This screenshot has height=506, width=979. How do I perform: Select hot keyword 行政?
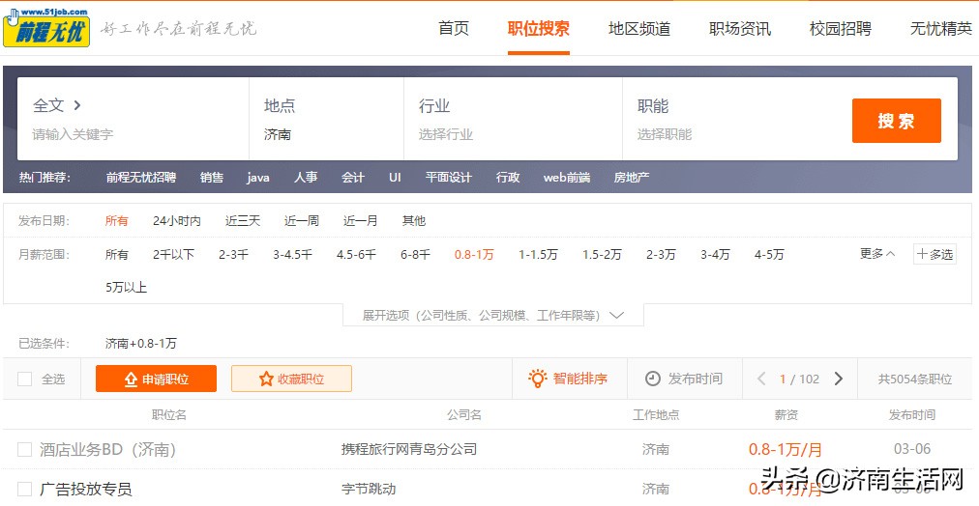pyautogui.click(x=508, y=178)
